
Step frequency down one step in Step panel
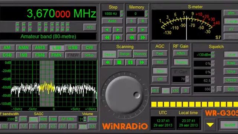point(107,30)
